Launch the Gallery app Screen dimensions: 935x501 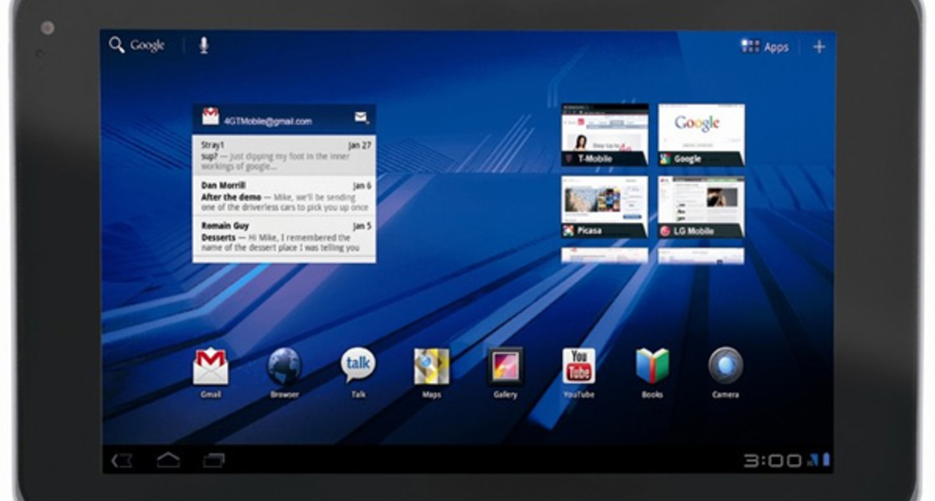pos(505,367)
